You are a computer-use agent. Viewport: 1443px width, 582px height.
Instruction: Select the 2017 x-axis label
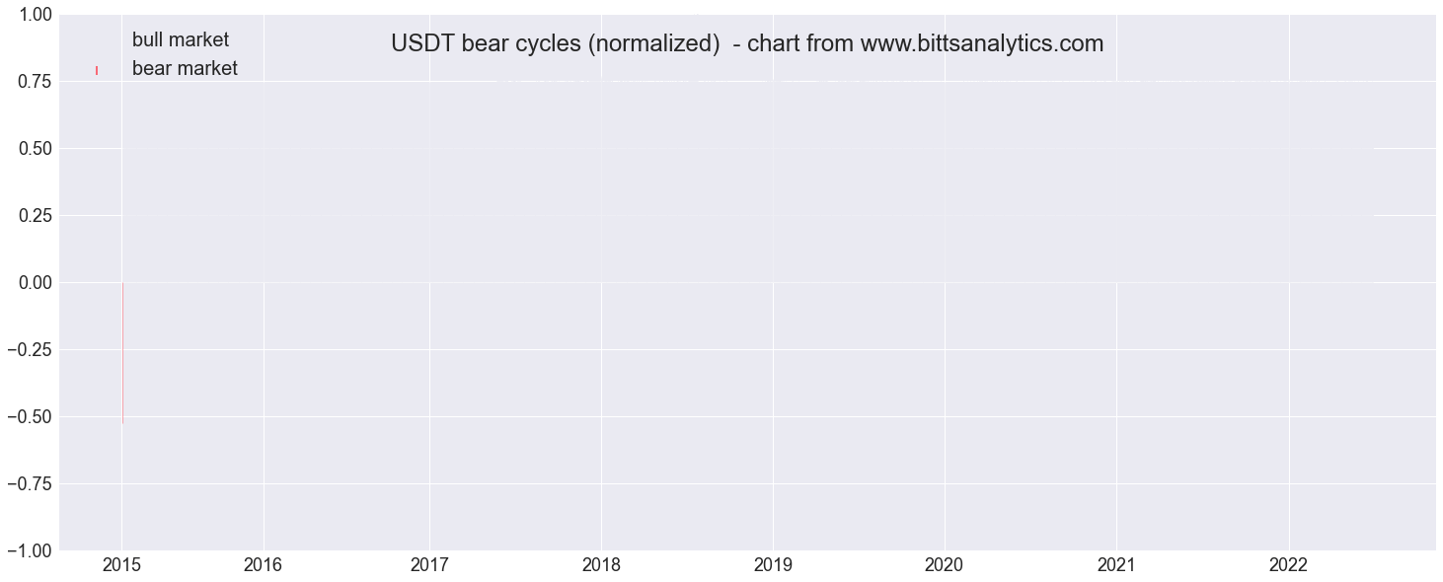[x=429, y=565]
